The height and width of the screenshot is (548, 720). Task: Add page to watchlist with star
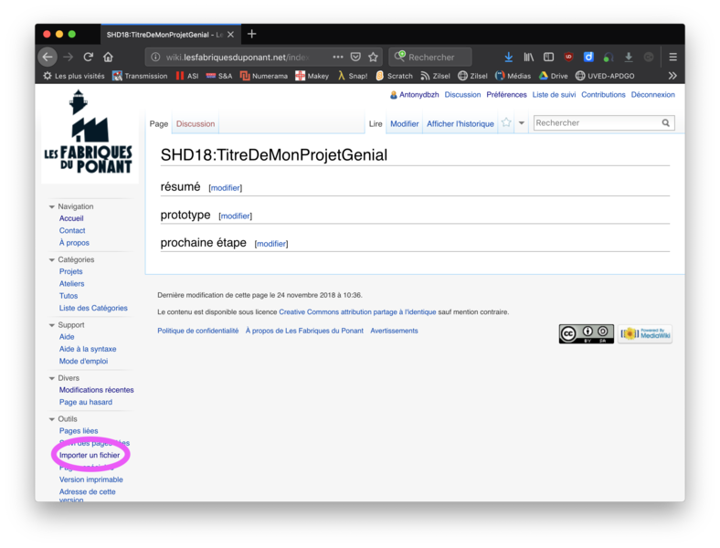pyautogui.click(x=506, y=123)
